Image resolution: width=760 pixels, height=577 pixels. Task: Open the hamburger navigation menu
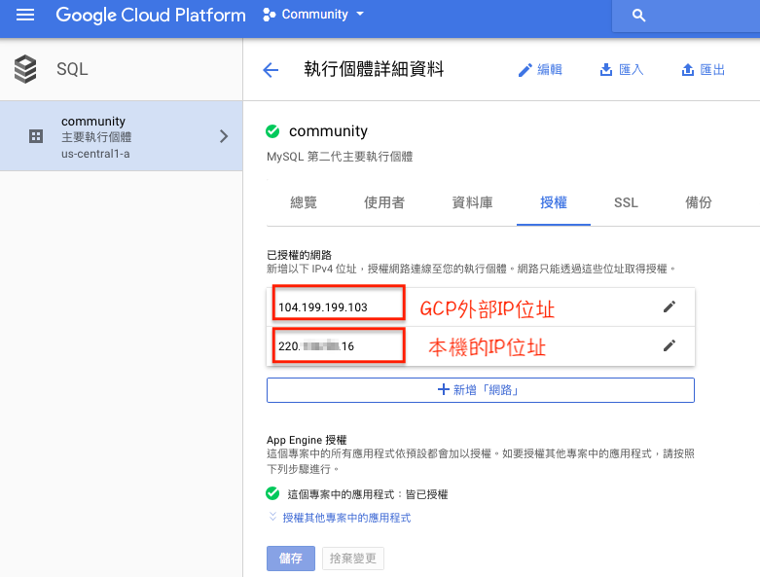pos(25,15)
